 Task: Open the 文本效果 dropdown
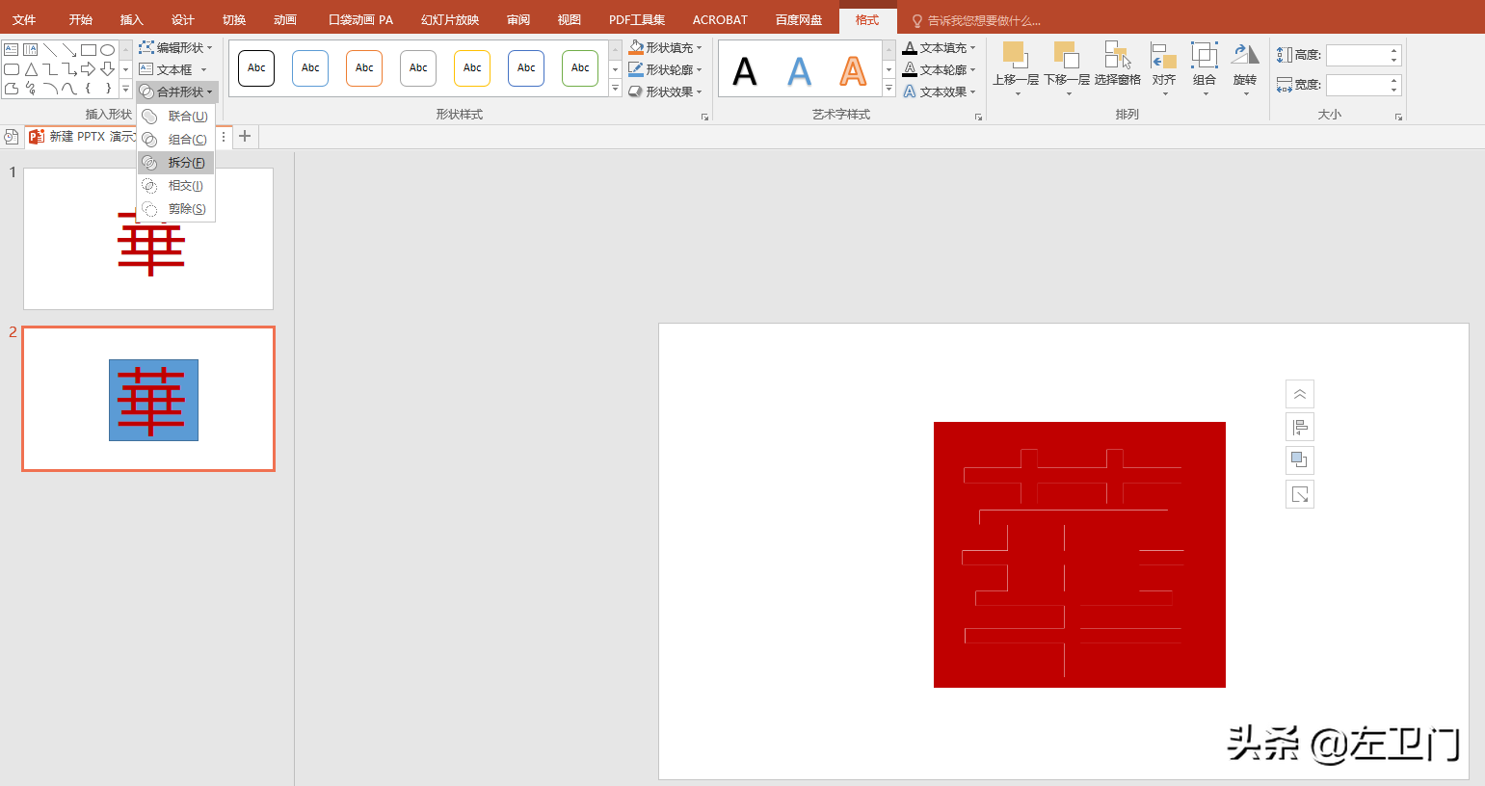pos(940,92)
